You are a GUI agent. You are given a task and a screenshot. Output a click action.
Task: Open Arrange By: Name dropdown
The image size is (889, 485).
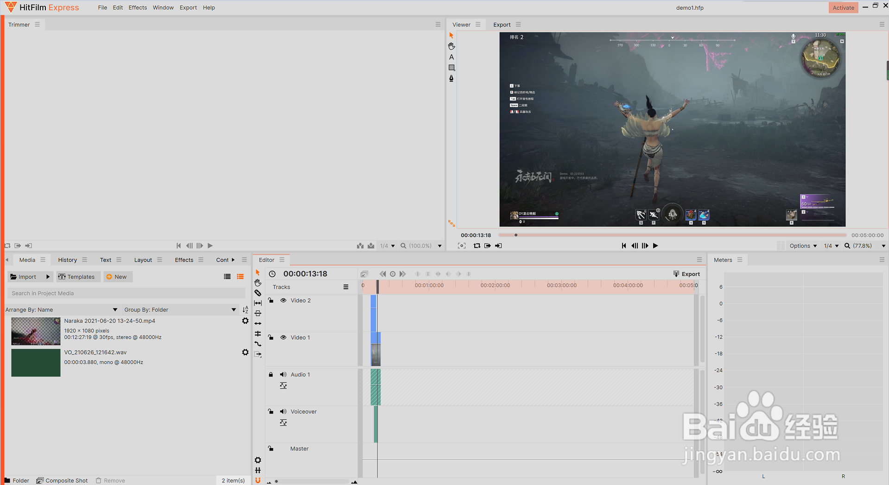coord(62,309)
